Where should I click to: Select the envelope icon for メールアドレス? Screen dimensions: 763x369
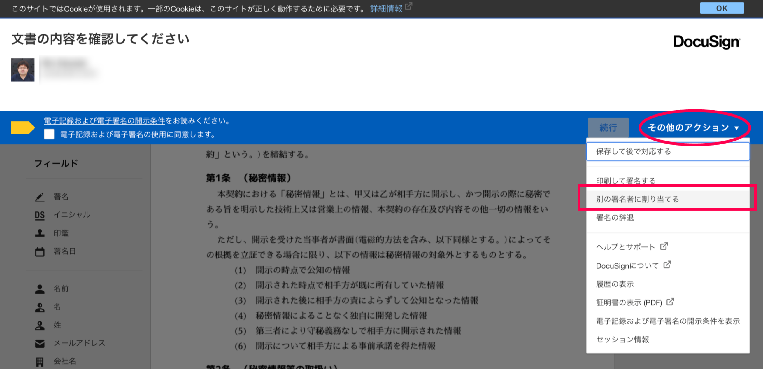coord(40,344)
